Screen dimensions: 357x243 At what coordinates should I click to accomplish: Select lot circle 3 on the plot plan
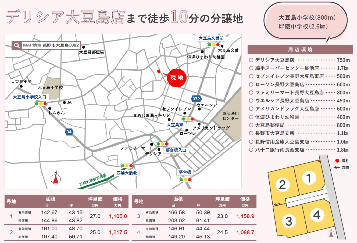click(289, 221)
